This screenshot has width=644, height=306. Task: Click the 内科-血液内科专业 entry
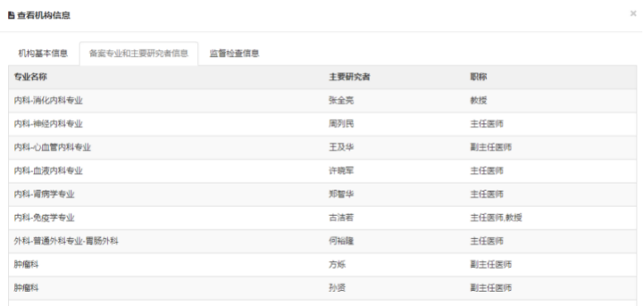(48, 170)
